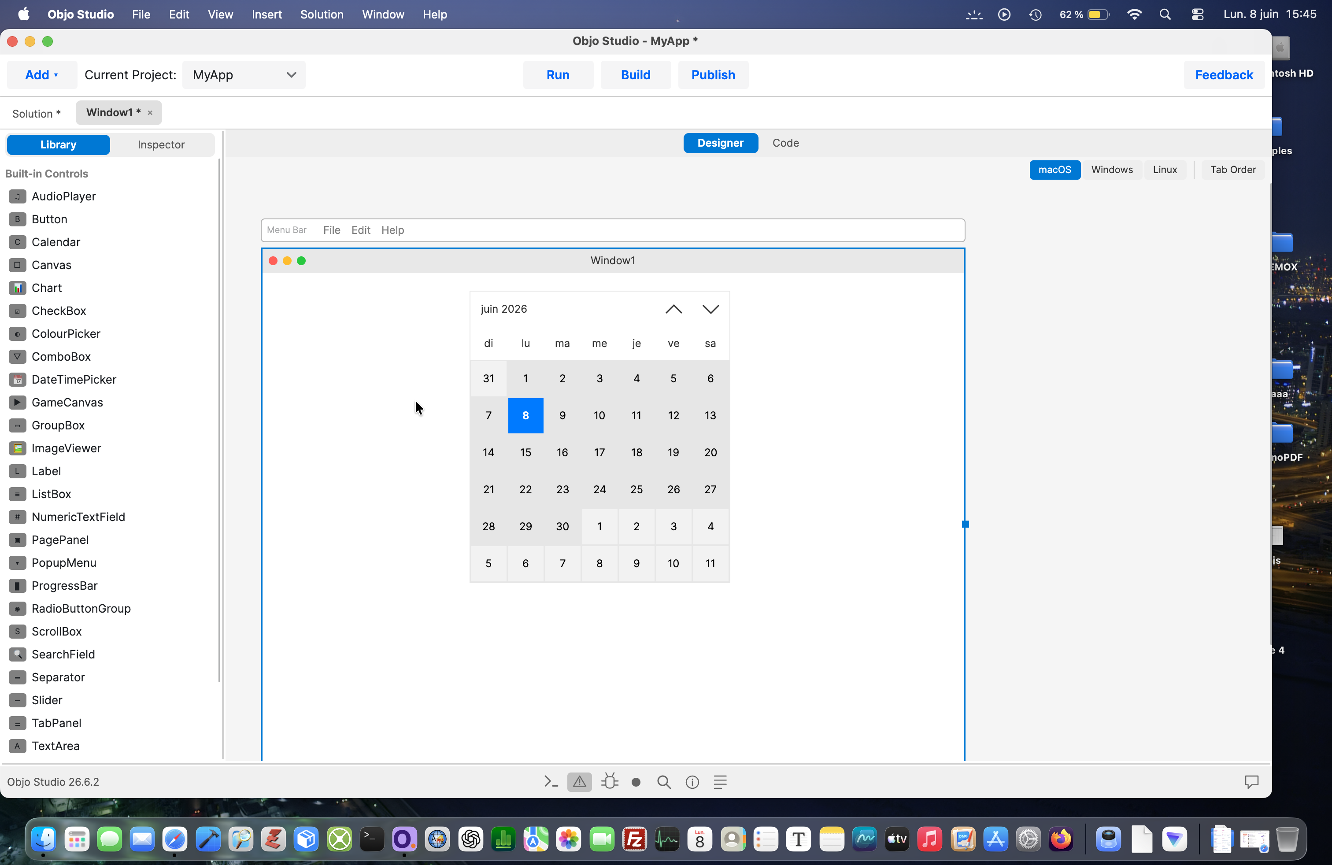Image resolution: width=1332 pixels, height=865 pixels.
Task: Open the Insert menu
Action: pyautogui.click(x=266, y=15)
